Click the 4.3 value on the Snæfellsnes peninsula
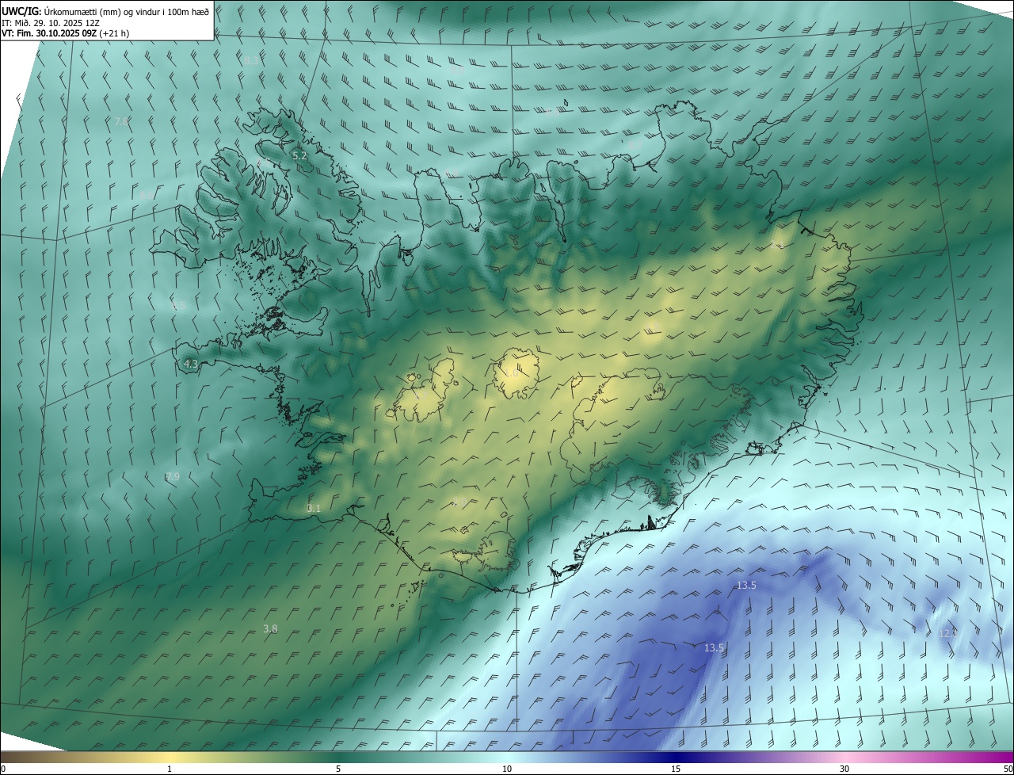Screen dimensions: 1014x775 pos(191,365)
